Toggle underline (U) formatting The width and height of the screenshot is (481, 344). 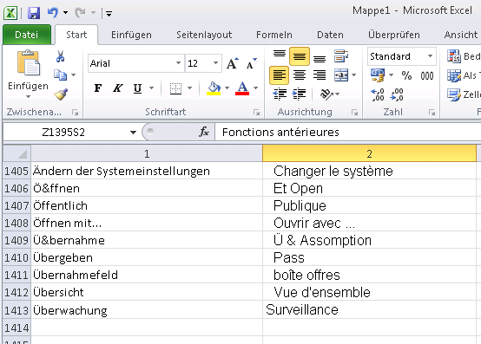(137, 88)
